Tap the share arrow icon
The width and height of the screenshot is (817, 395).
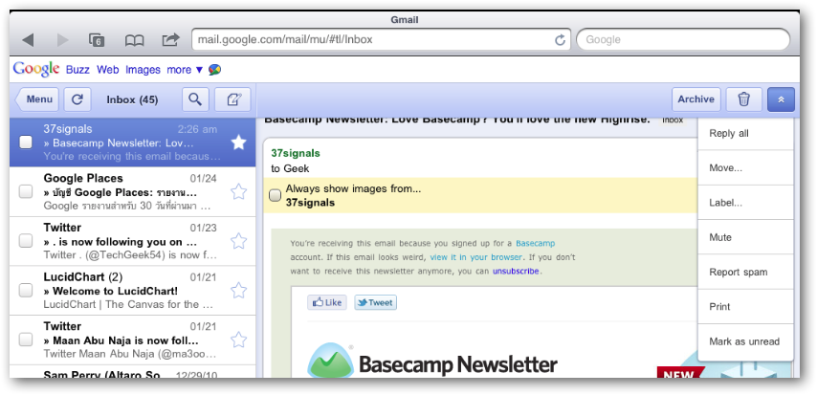[170, 39]
